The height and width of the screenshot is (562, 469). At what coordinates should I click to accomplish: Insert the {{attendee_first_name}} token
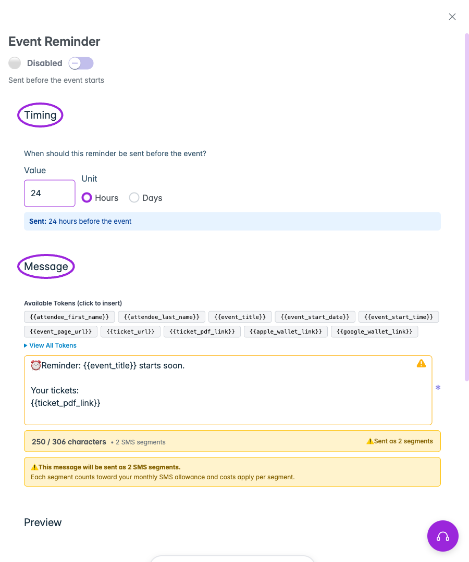(x=69, y=317)
